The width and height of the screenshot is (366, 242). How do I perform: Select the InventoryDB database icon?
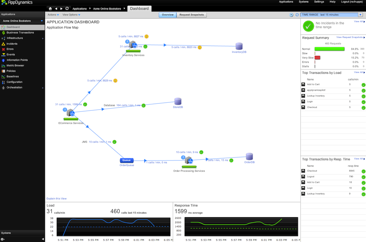point(239,46)
